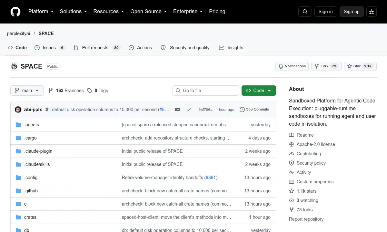Open the Platform dropdown menu
Image resolution: width=387 pixels, height=232 pixels.
pyautogui.click(x=41, y=12)
